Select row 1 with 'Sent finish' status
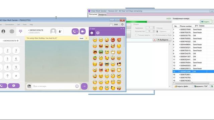The height and width of the screenshot is (120, 214). pos(193,30)
